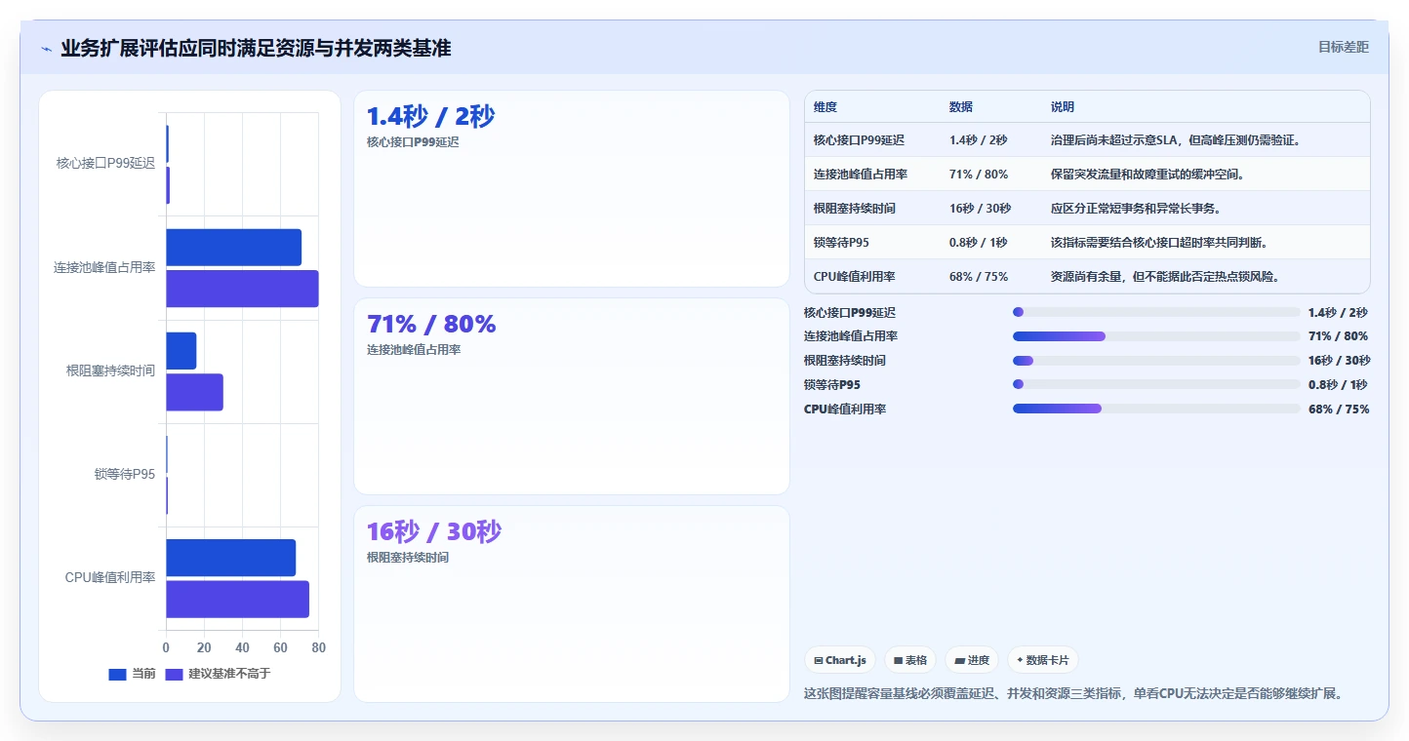The image size is (1409, 741).
Task: Click the 71% / 80% value in the table
Action: coord(979,175)
